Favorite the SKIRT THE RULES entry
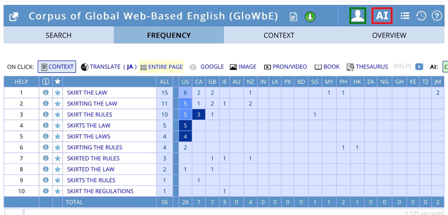This screenshot has width=448, height=215. coord(58,114)
